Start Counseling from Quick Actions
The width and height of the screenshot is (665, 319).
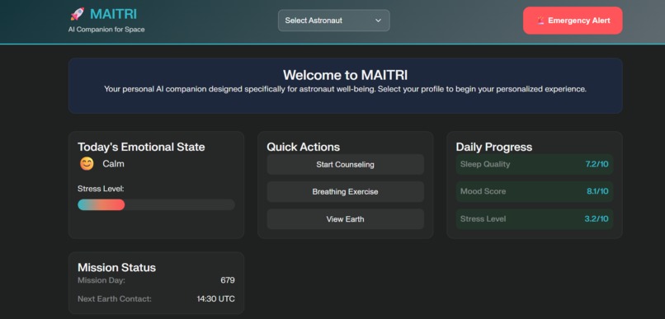point(345,164)
